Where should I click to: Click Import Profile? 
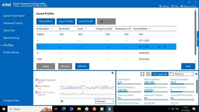(86, 21)
